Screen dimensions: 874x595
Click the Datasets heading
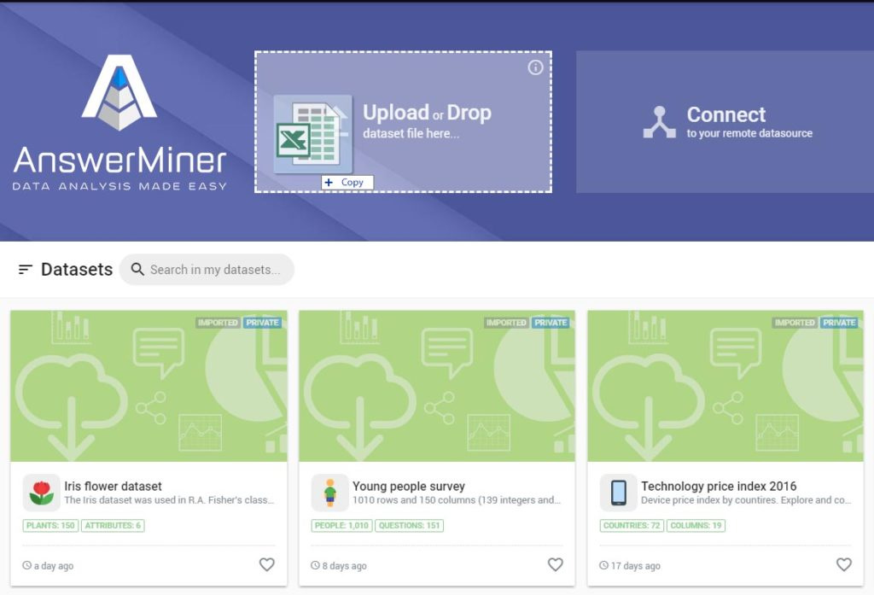click(x=77, y=270)
